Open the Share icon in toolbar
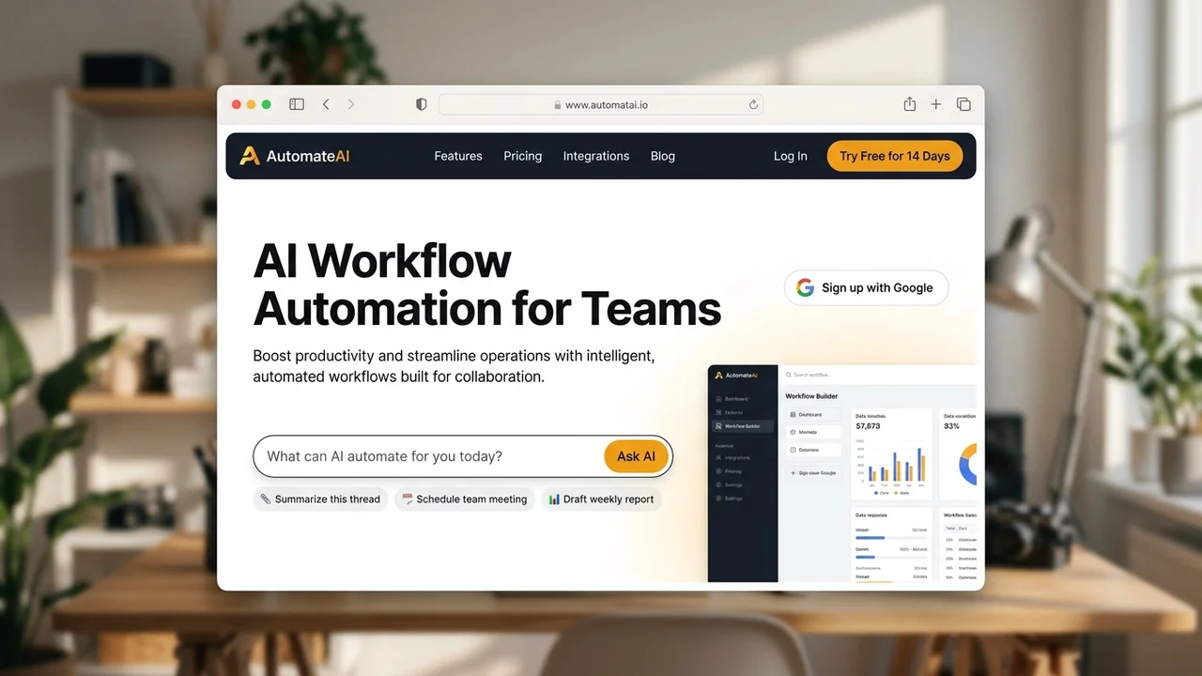 coord(909,104)
